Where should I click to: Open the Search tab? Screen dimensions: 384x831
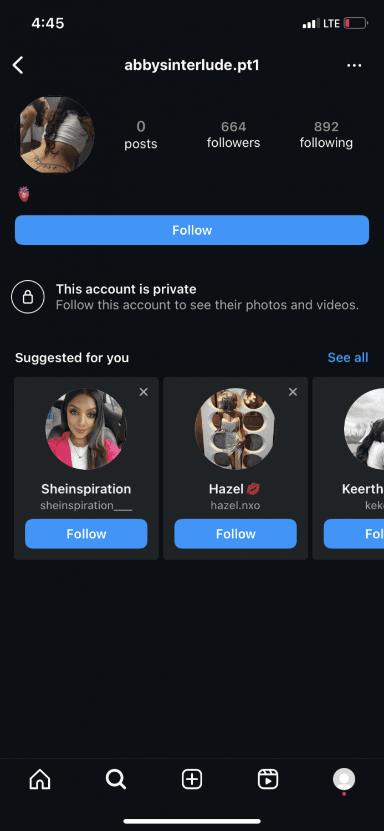click(116, 779)
